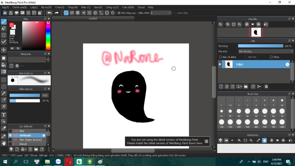Open AirBrush settings gear icon
Viewport: 295px width, 166px height.
pos(44,135)
